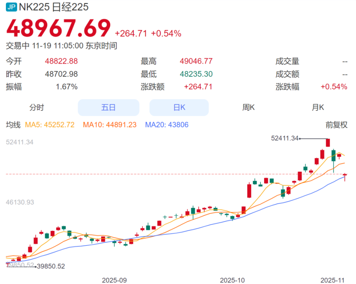Click the highest price 49046.77 value
The height and width of the screenshot is (284, 356).
coord(196,61)
